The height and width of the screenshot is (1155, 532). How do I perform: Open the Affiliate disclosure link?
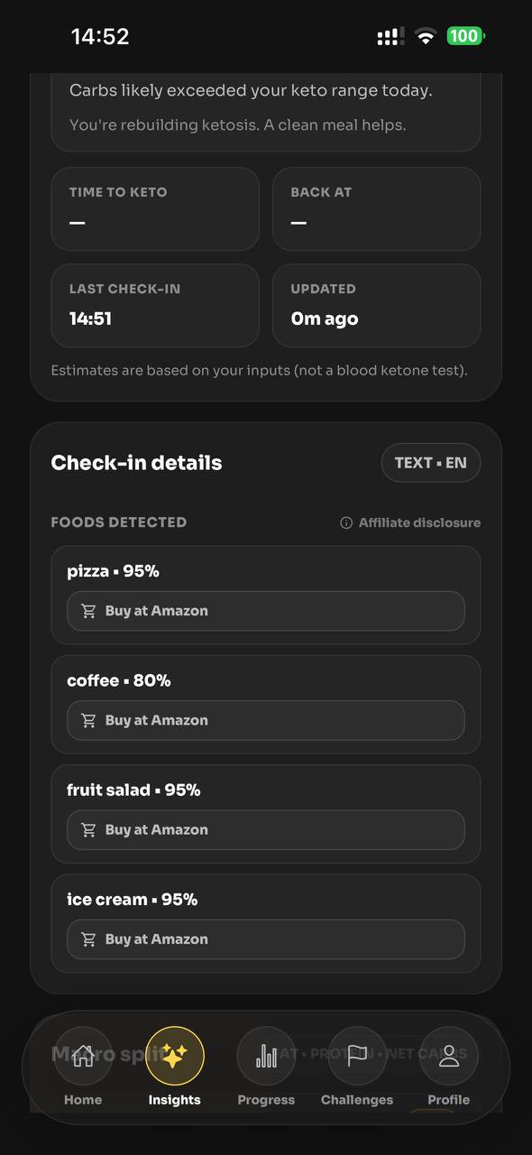click(417, 522)
